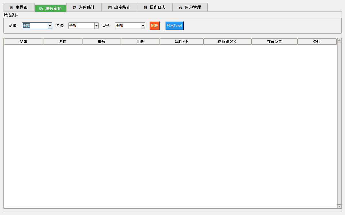This screenshot has width=345, height=215.
Task: Click the 型号 table column header
Action: click(x=101, y=42)
